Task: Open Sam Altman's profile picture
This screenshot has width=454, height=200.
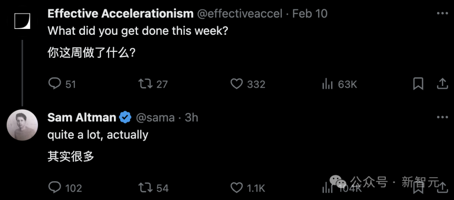Action: (22, 125)
